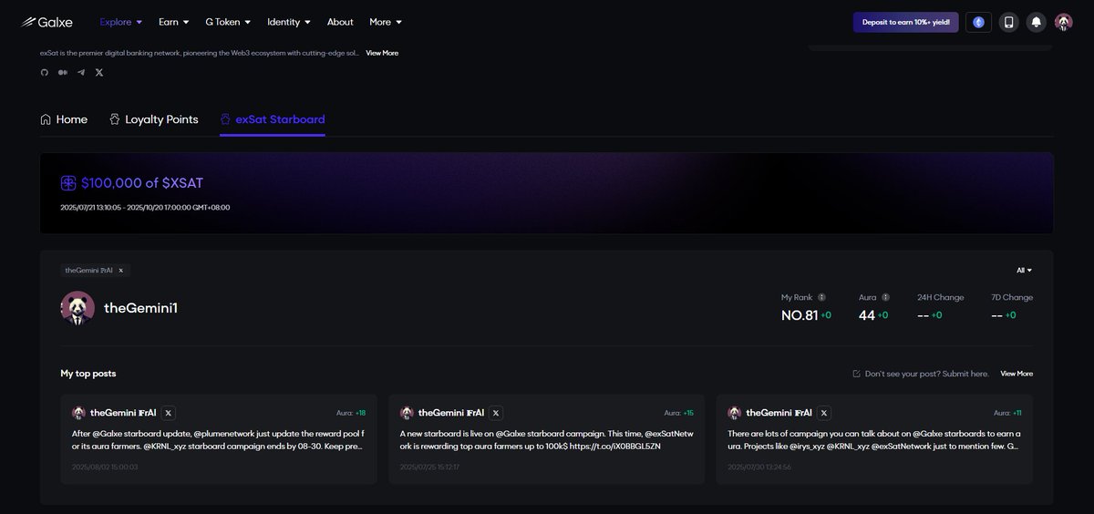Open exSat's GitHub link icon
Viewport: 1094px width, 514px height.
pyautogui.click(x=44, y=72)
